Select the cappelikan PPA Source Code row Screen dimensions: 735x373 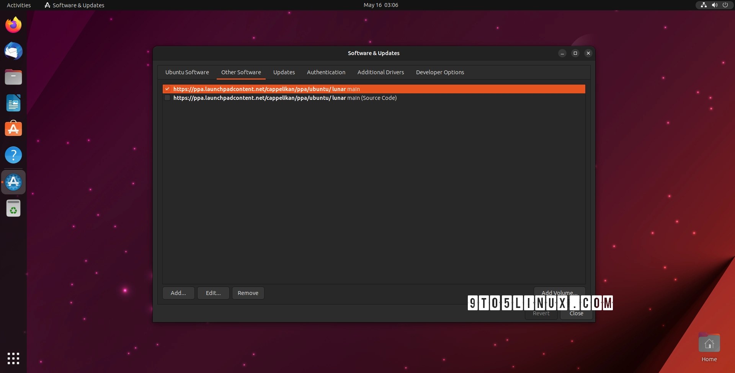(374, 98)
